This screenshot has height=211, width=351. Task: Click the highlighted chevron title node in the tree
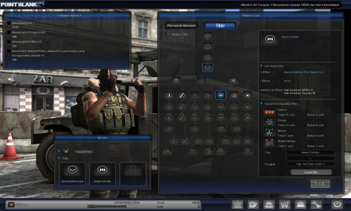[208, 67]
